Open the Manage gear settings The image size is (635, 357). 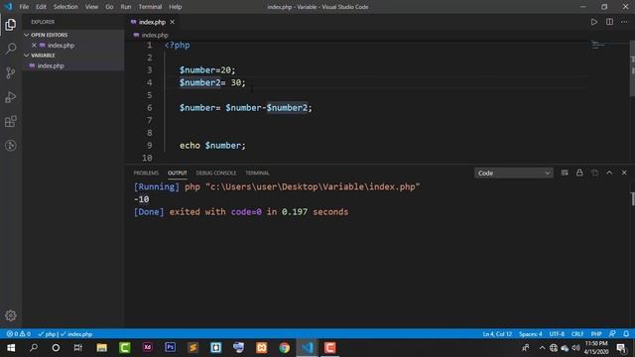(x=11, y=315)
